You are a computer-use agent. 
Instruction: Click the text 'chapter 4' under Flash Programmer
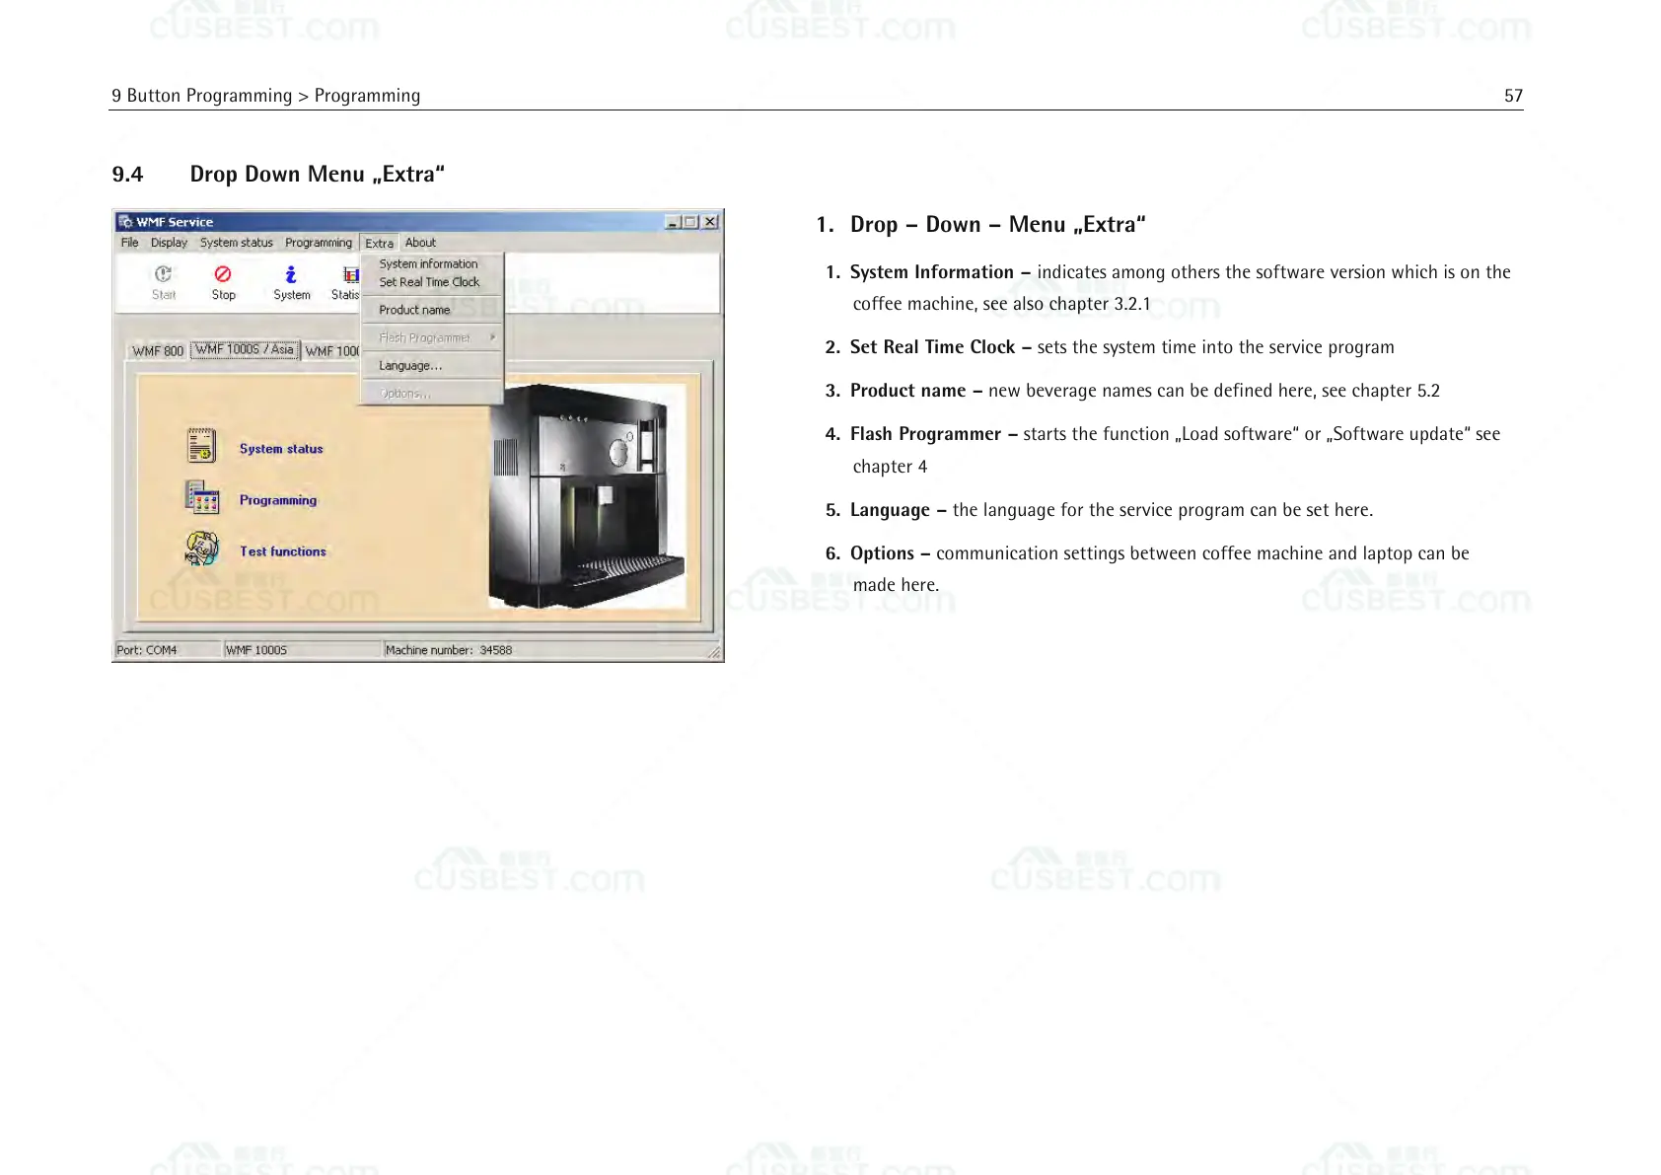click(891, 467)
